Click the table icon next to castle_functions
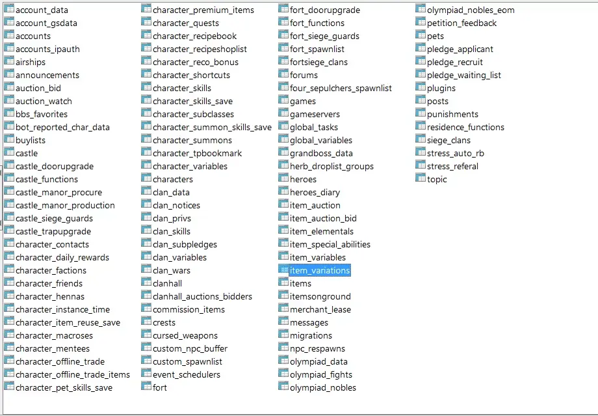The height and width of the screenshot is (416, 598). [x=9, y=178]
